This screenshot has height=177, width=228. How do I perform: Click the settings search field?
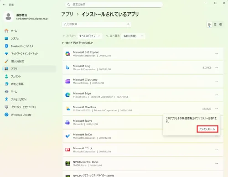click(114, 5)
